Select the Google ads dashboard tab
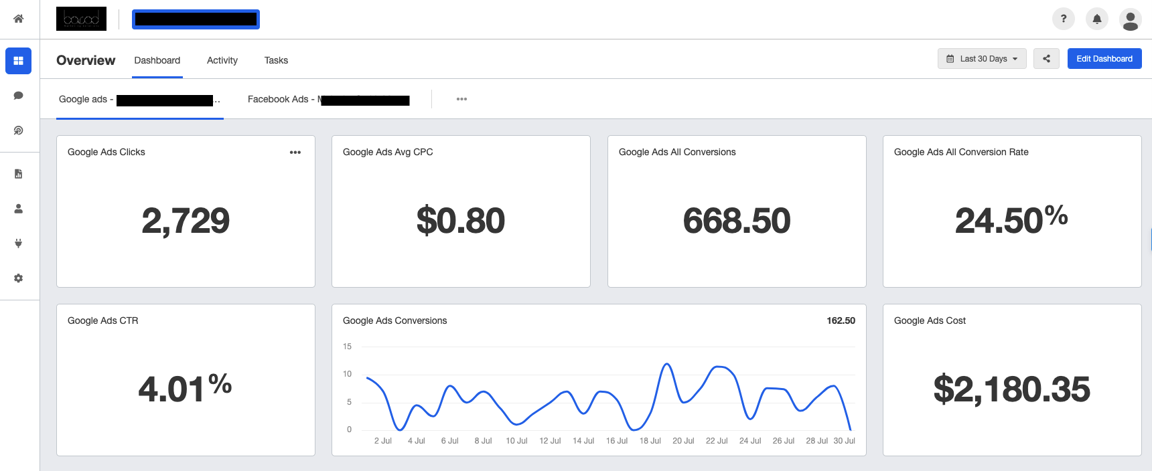The width and height of the screenshot is (1152, 471). pyautogui.click(x=140, y=100)
